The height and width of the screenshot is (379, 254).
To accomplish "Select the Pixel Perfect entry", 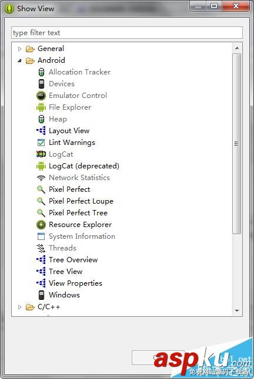I will pyautogui.click(x=69, y=189).
